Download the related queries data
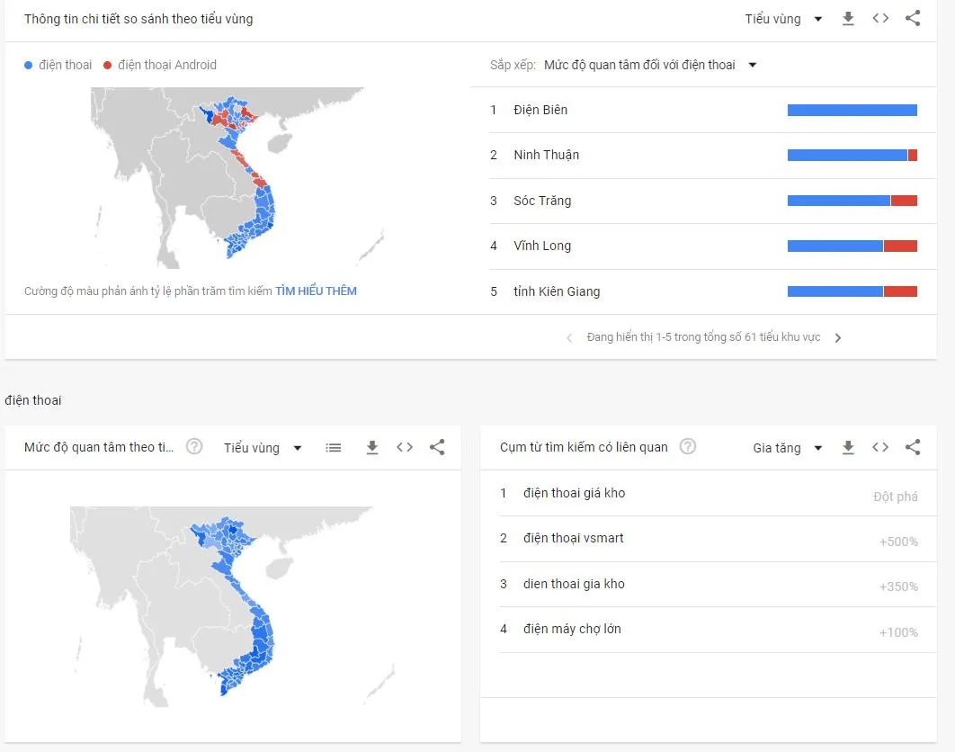 tap(847, 448)
